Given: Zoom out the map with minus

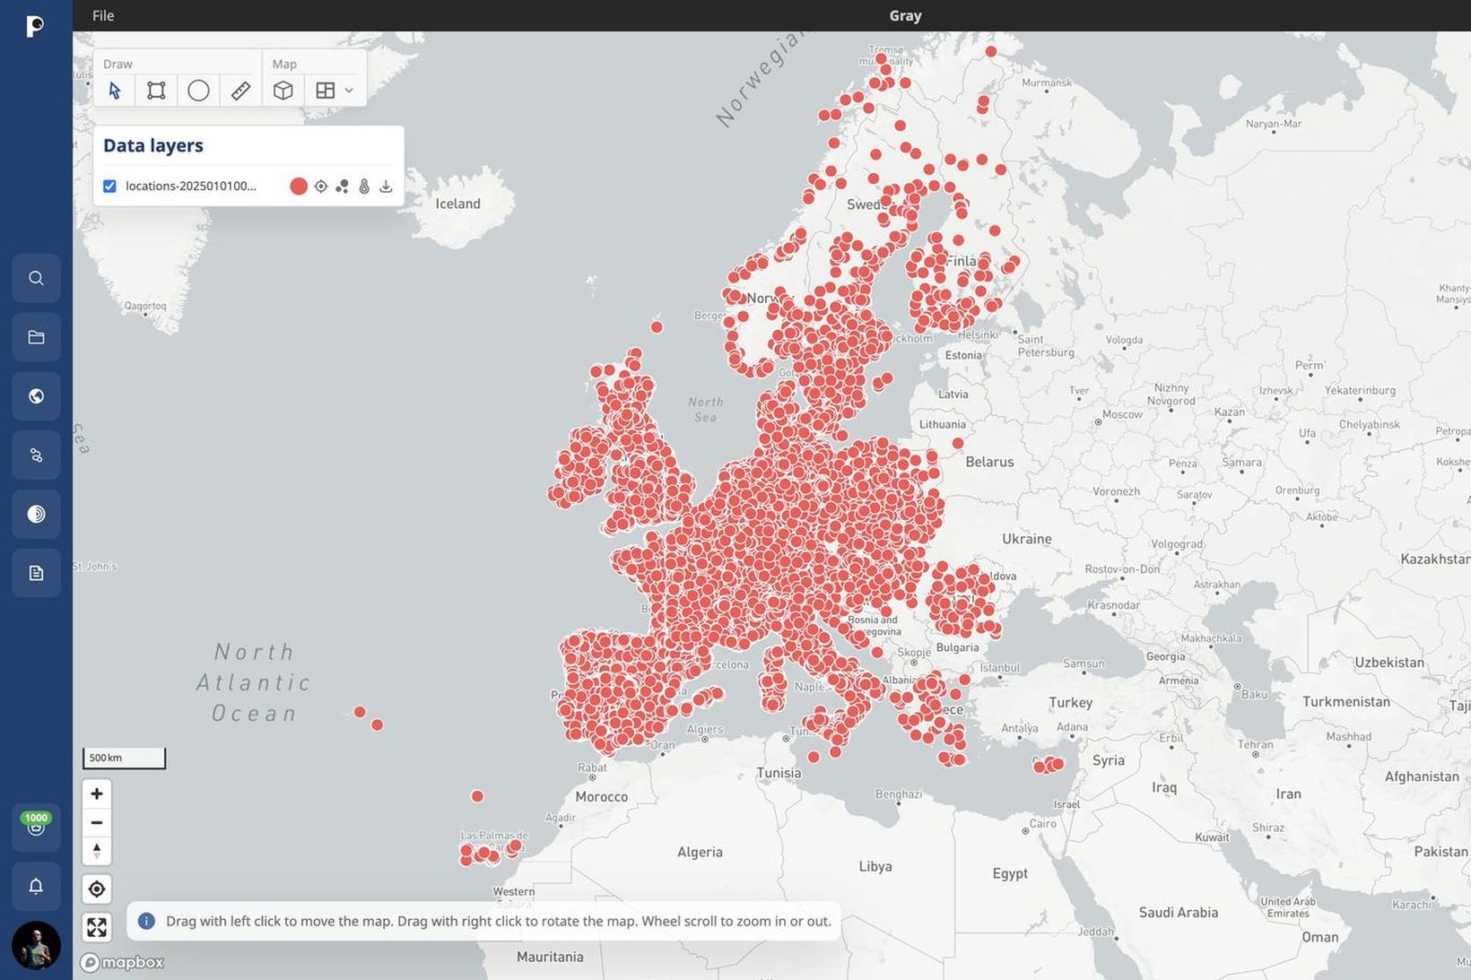Looking at the screenshot, I should coord(97,822).
